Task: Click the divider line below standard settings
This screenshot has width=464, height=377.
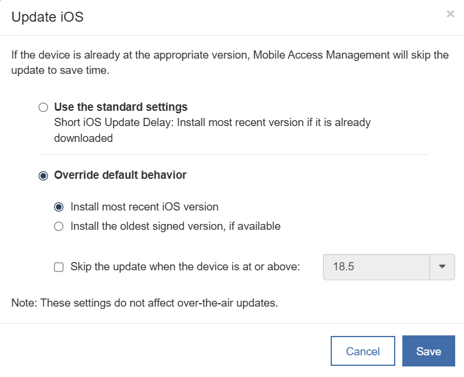Action: click(233, 155)
